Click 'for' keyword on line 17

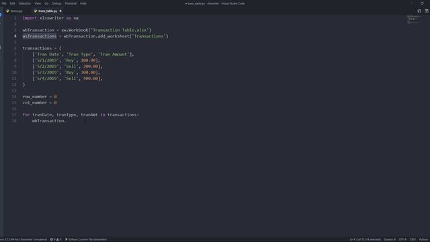26,115
